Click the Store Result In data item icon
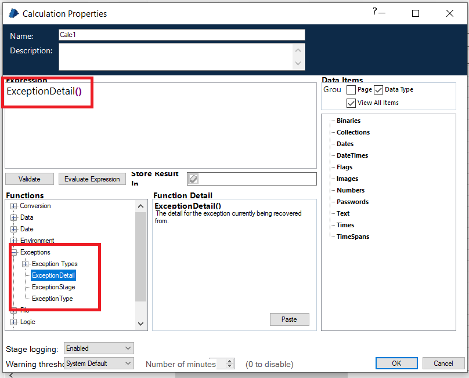 pyautogui.click(x=193, y=179)
